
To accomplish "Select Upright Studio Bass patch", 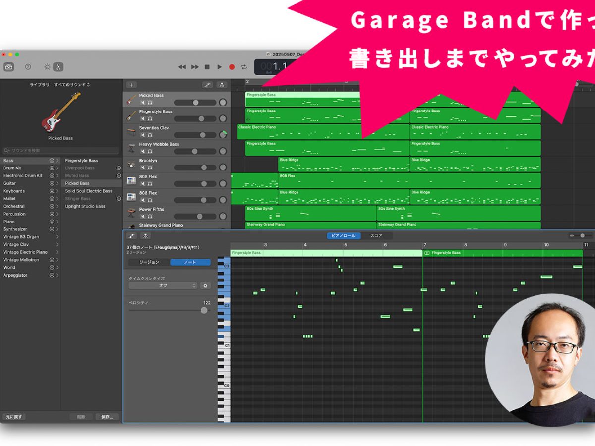I will pos(85,206).
